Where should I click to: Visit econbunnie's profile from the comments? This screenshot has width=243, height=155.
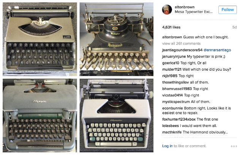172,108
